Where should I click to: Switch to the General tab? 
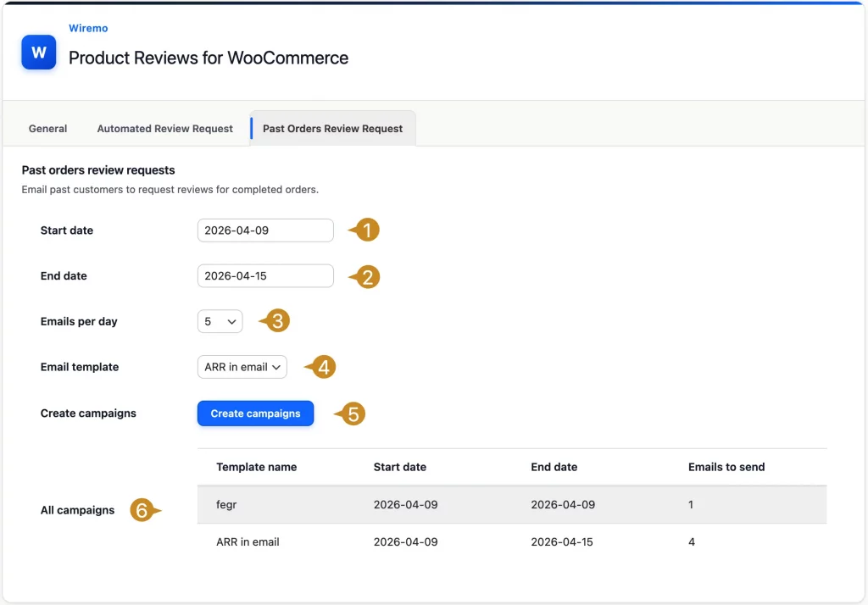pyautogui.click(x=47, y=128)
